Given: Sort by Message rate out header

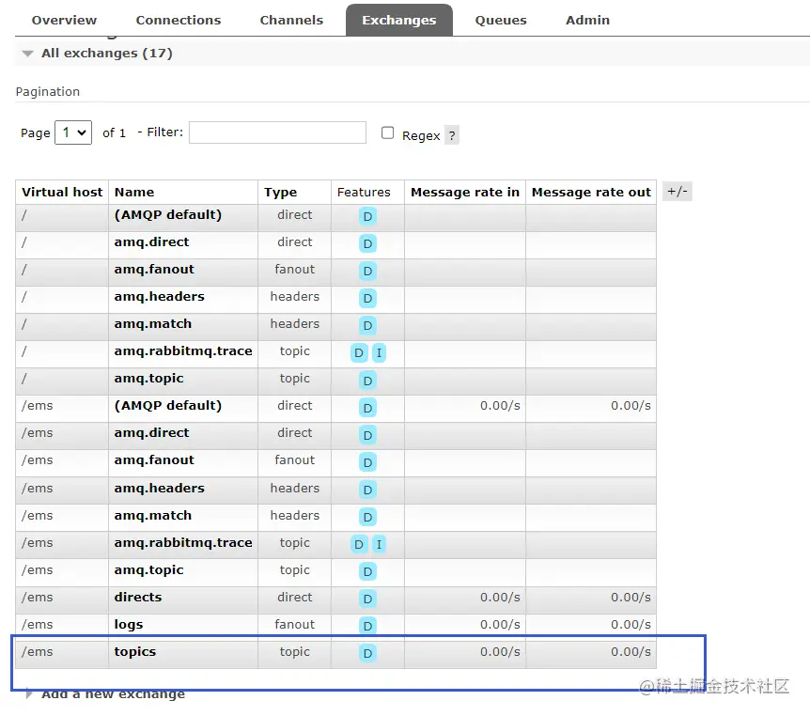Looking at the screenshot, I should tap(591, 193).
